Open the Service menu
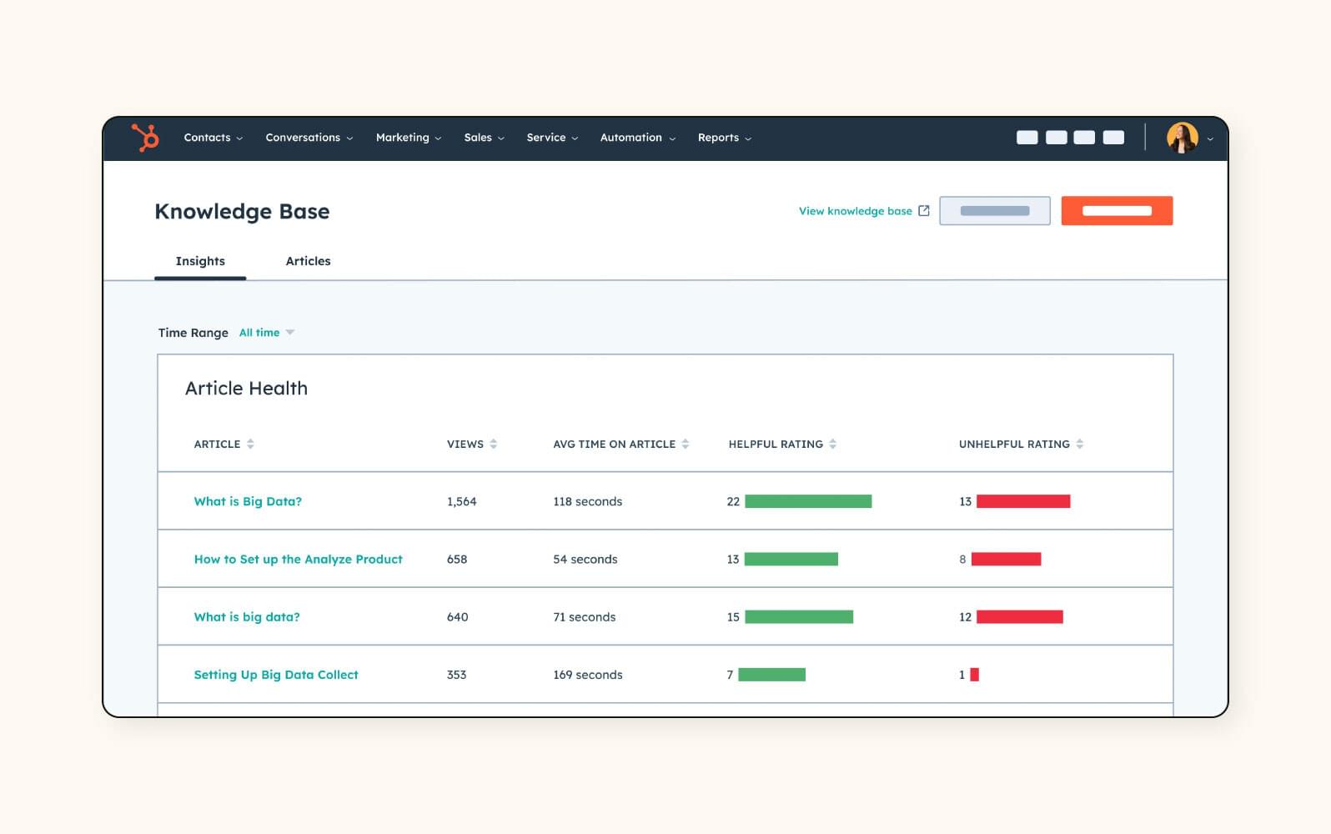The height and width of the screenshot is (834, 1331). (552, 138)
